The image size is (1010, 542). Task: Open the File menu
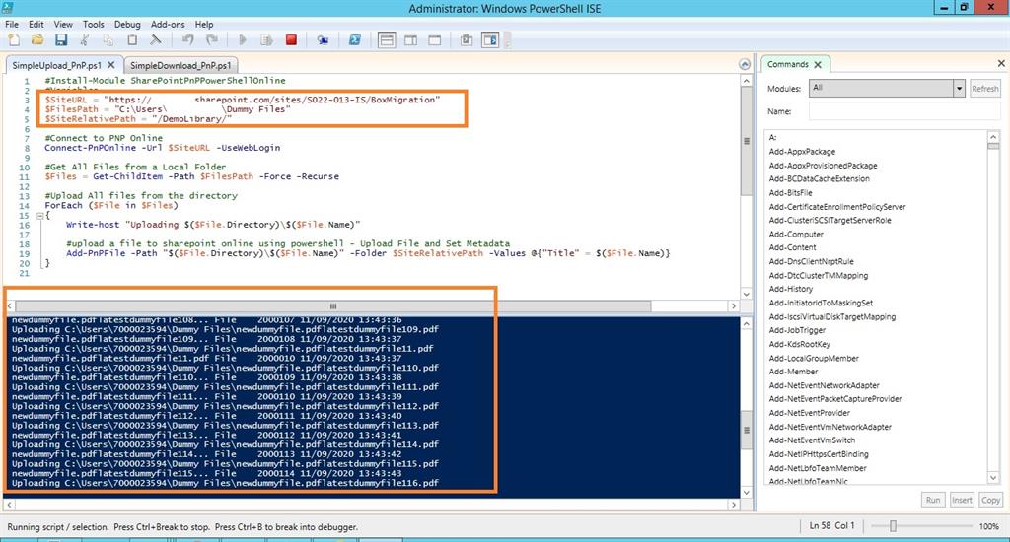coord(12,24)
